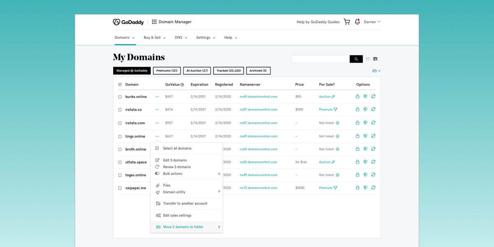Click Premium link for iretata.co
The width and height of the screenshot is (494, 247).
click(x=328, y=110)
